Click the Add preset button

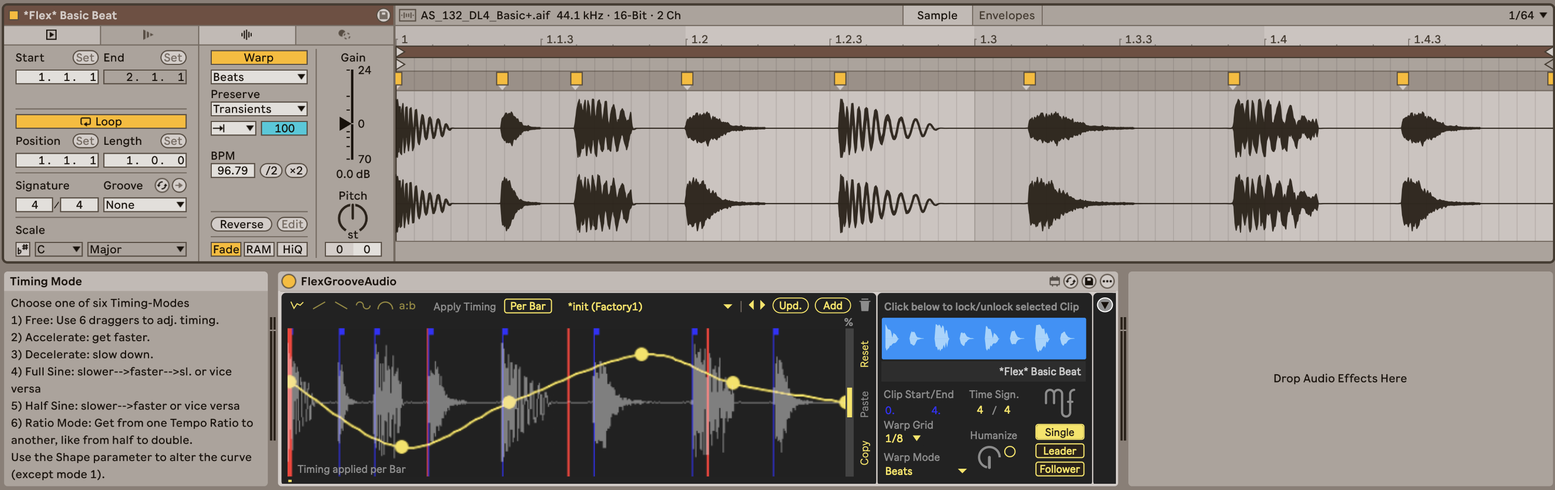coord(833,305)
